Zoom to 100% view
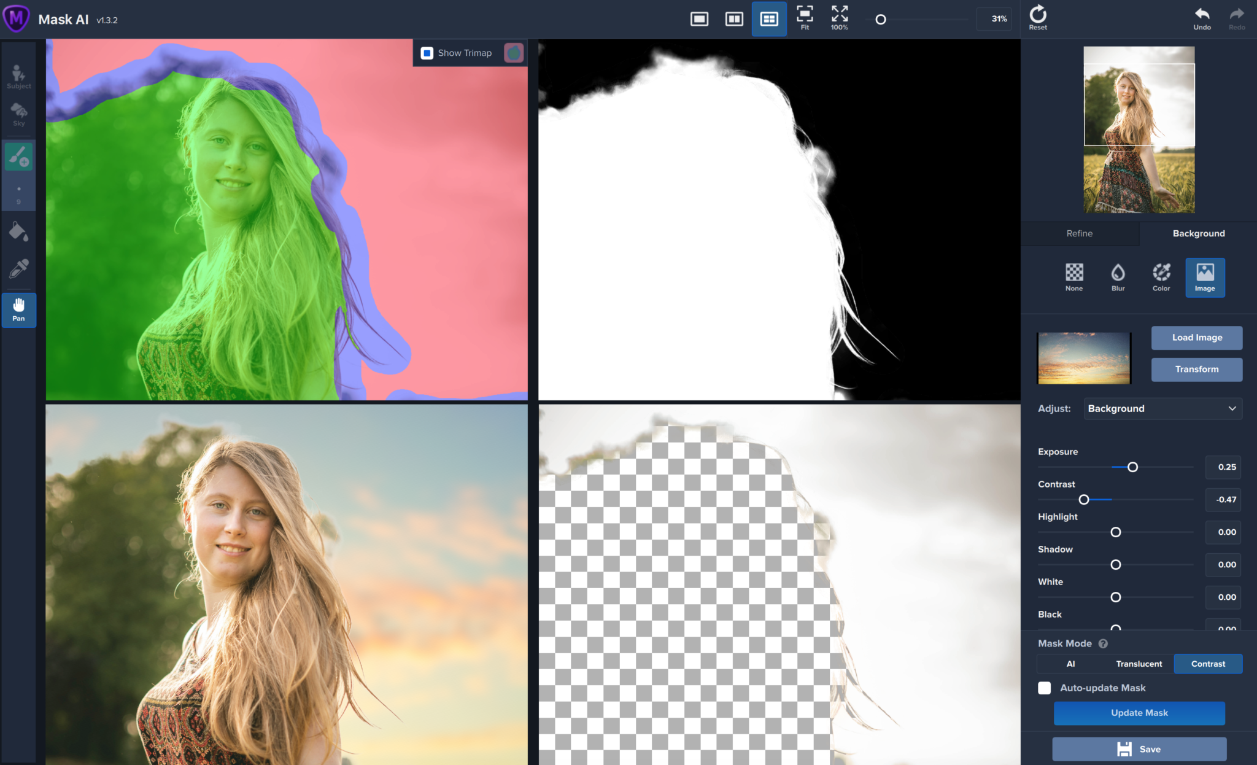This screenshot has width=1257, height=765. (x=839, y=18)
